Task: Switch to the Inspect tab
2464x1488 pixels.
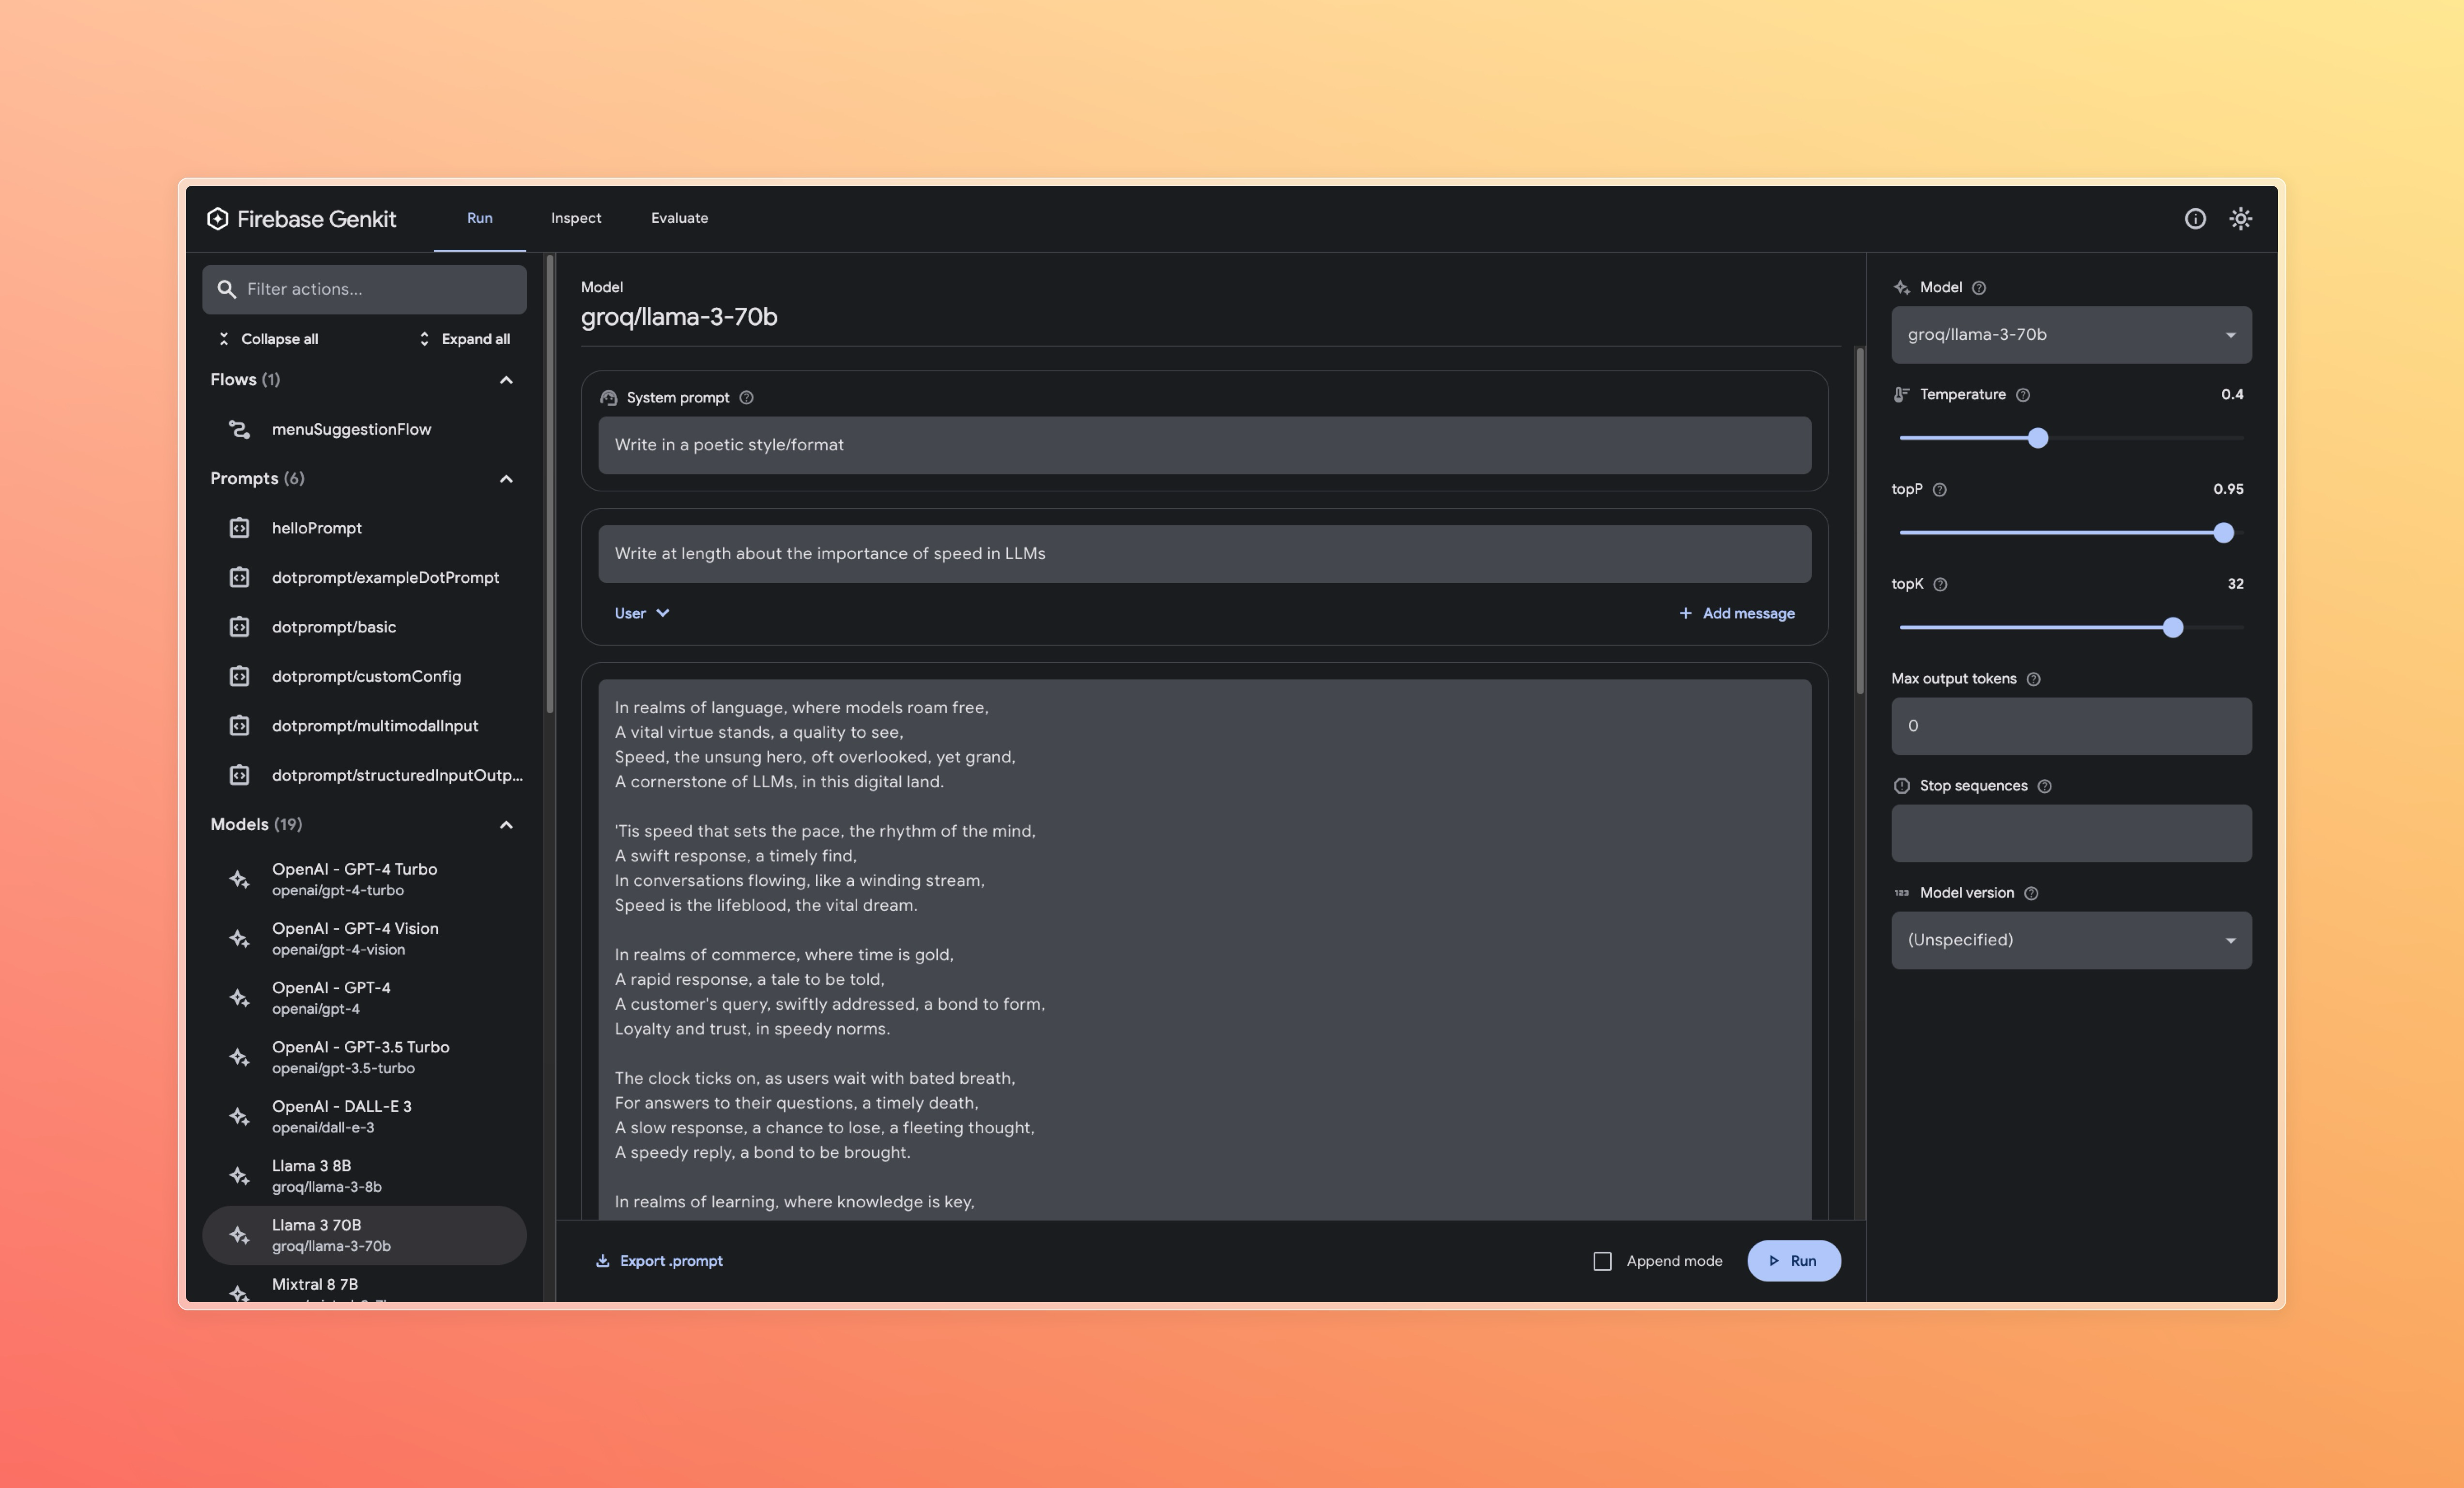Action: (x=576, y=218)
